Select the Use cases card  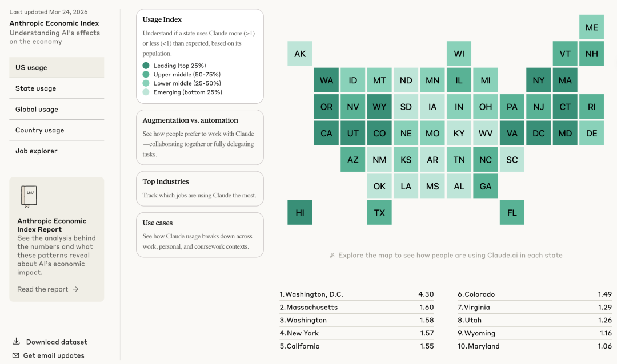point(200,234)
